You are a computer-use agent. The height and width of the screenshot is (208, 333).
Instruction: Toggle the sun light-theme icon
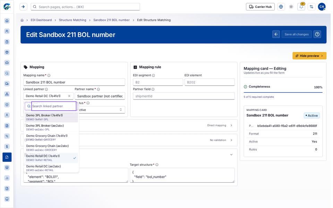291,7
